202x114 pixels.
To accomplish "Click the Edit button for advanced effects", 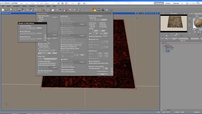I will 82,55.
